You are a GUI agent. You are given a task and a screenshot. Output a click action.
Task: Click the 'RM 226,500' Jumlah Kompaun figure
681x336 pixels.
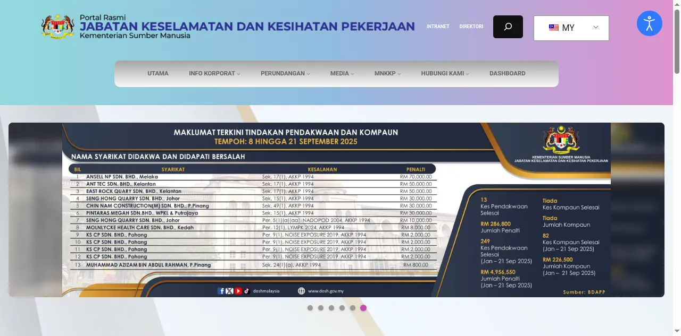coord(558,260)
